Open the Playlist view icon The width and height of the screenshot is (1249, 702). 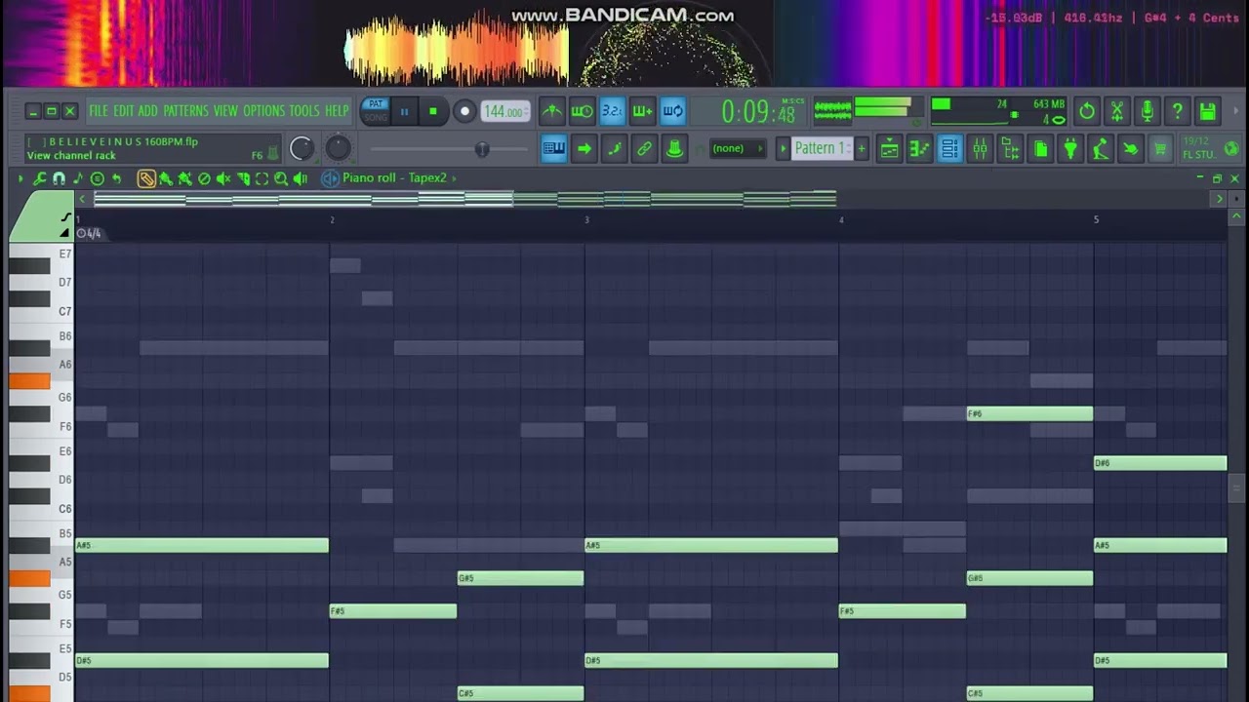(x=890, y=149)
